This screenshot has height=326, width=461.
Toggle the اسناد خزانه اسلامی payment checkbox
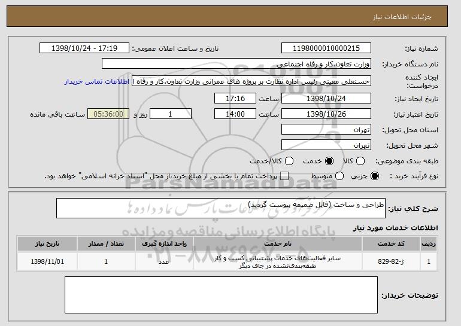click(284, 176)
